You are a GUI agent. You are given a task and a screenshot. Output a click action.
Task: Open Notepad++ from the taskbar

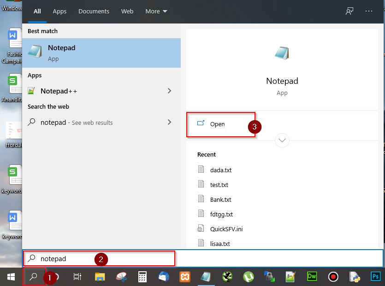(290, 277)
